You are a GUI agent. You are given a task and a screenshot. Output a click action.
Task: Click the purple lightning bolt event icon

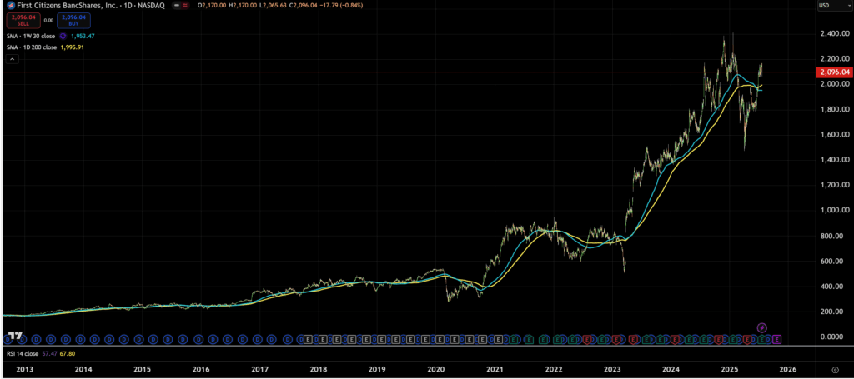762,328
